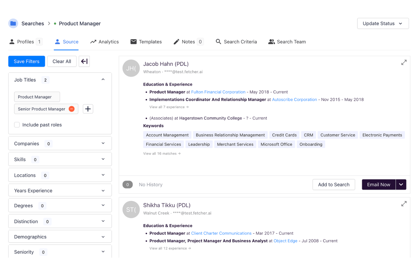The height and width of the screenshot is (279, 419).
Task: Open Fulton Financial Corporation link
Action: pos(218,92)
